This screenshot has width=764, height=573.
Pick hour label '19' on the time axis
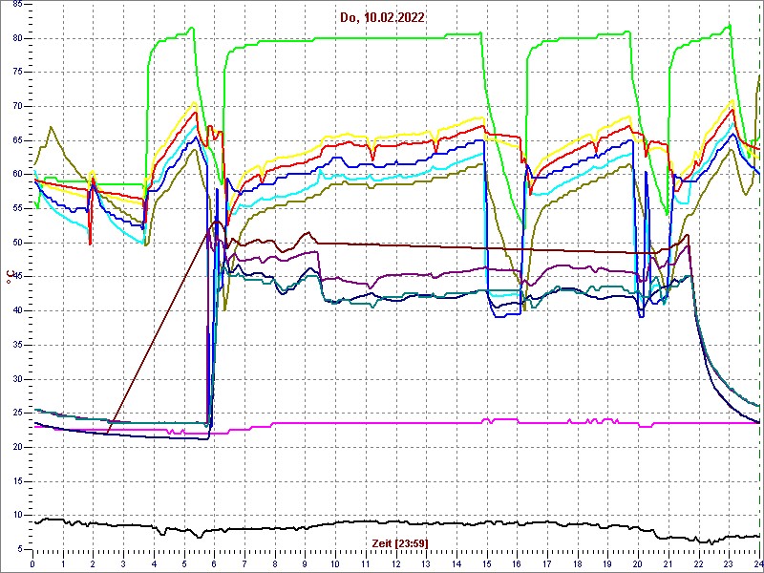click(607, 563)
